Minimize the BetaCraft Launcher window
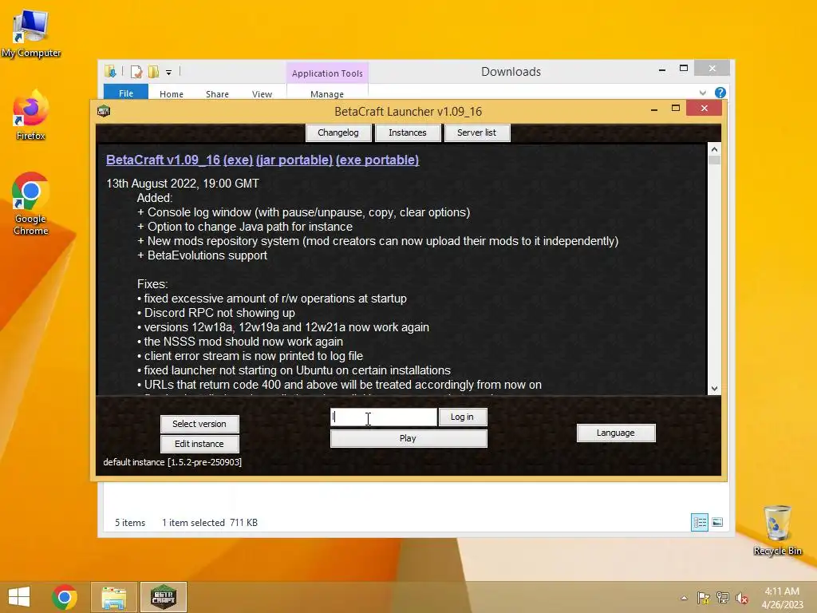The image size is (817, 613). tap(654, 109)
